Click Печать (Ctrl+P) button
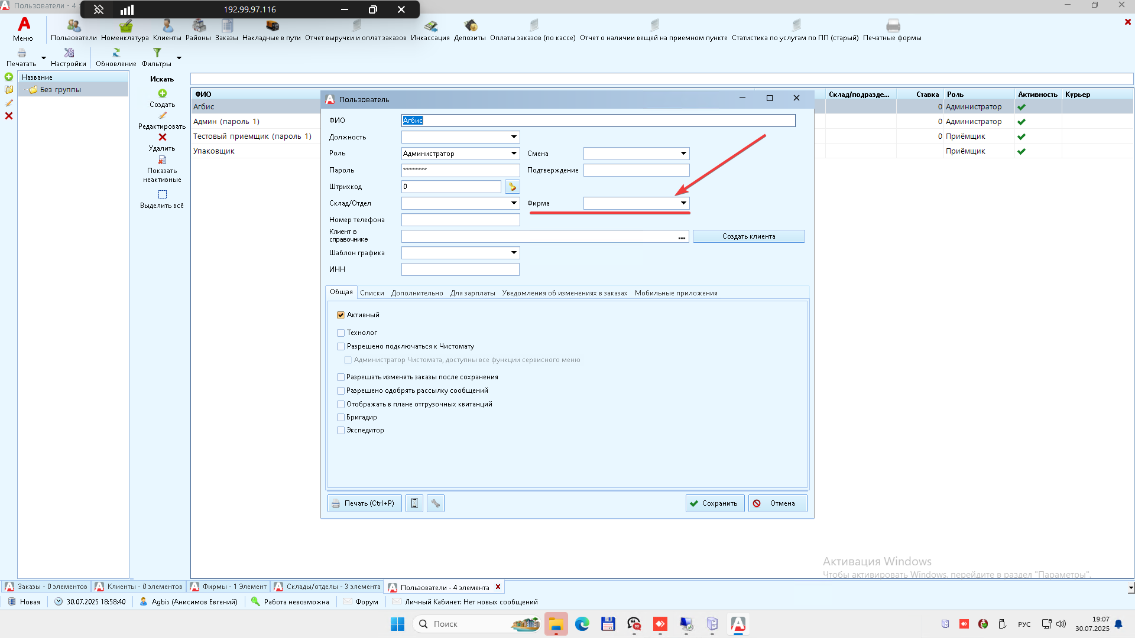 pos(364,503)
